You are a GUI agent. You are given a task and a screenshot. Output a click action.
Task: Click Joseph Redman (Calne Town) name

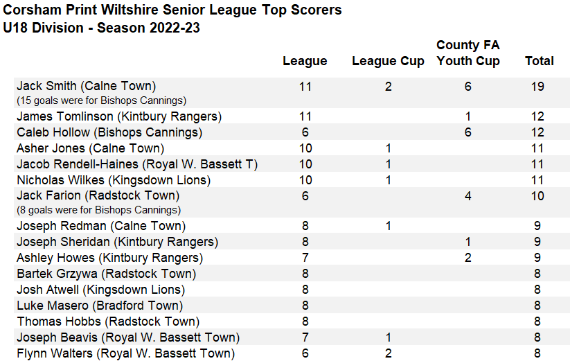click(x=100, y=226)
